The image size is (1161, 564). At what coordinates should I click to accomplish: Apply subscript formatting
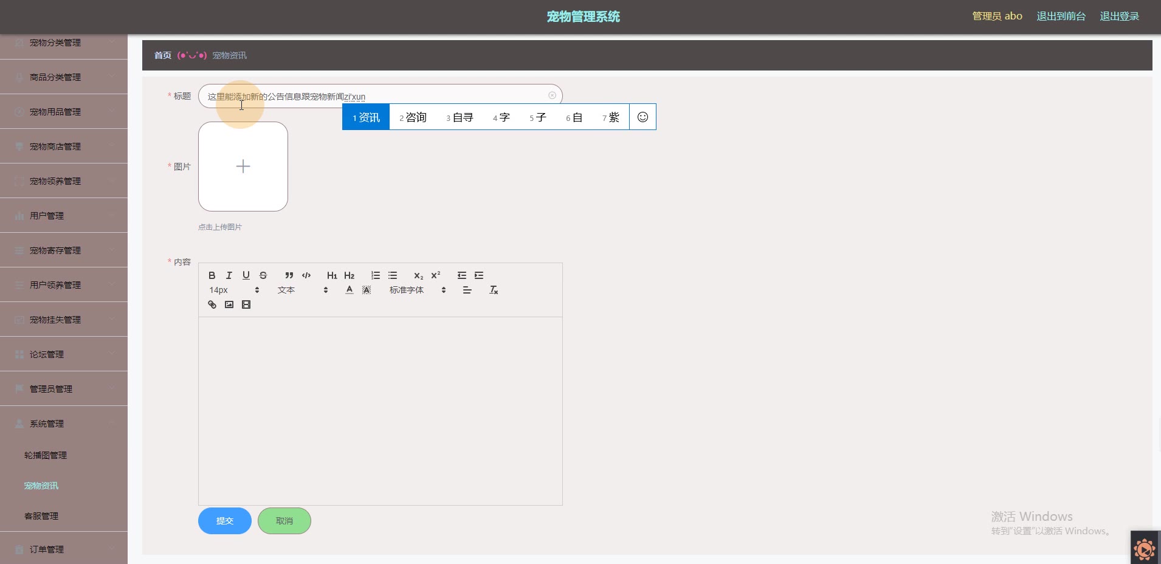(419, 275)
